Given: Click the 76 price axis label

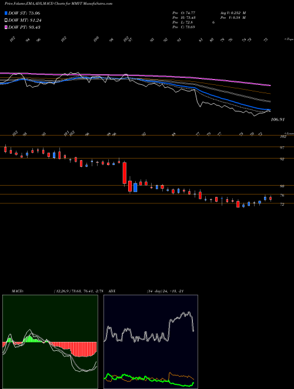Looking at the screenshot, I should pos(282,196).
